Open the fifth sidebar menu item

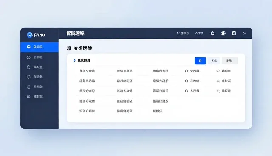pyautogui.click(x=40, y=86)
